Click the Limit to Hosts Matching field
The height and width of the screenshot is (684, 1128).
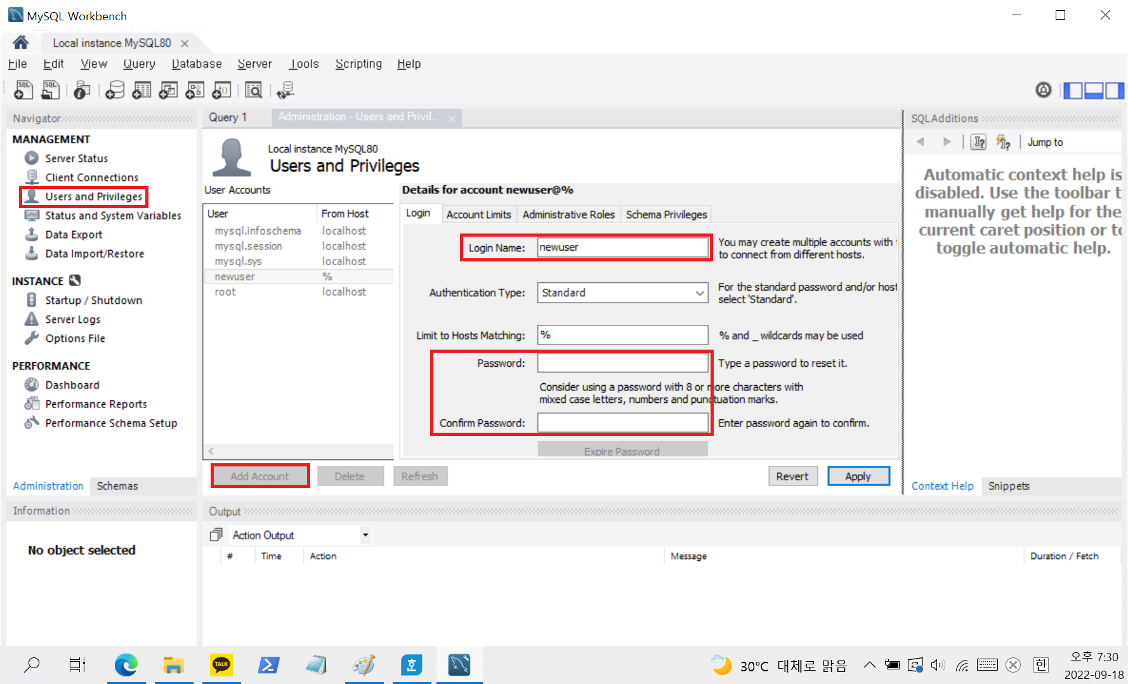pos(622,335)
